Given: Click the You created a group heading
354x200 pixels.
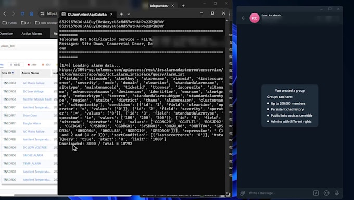Looking at the screenshot, I should point(289,91).
